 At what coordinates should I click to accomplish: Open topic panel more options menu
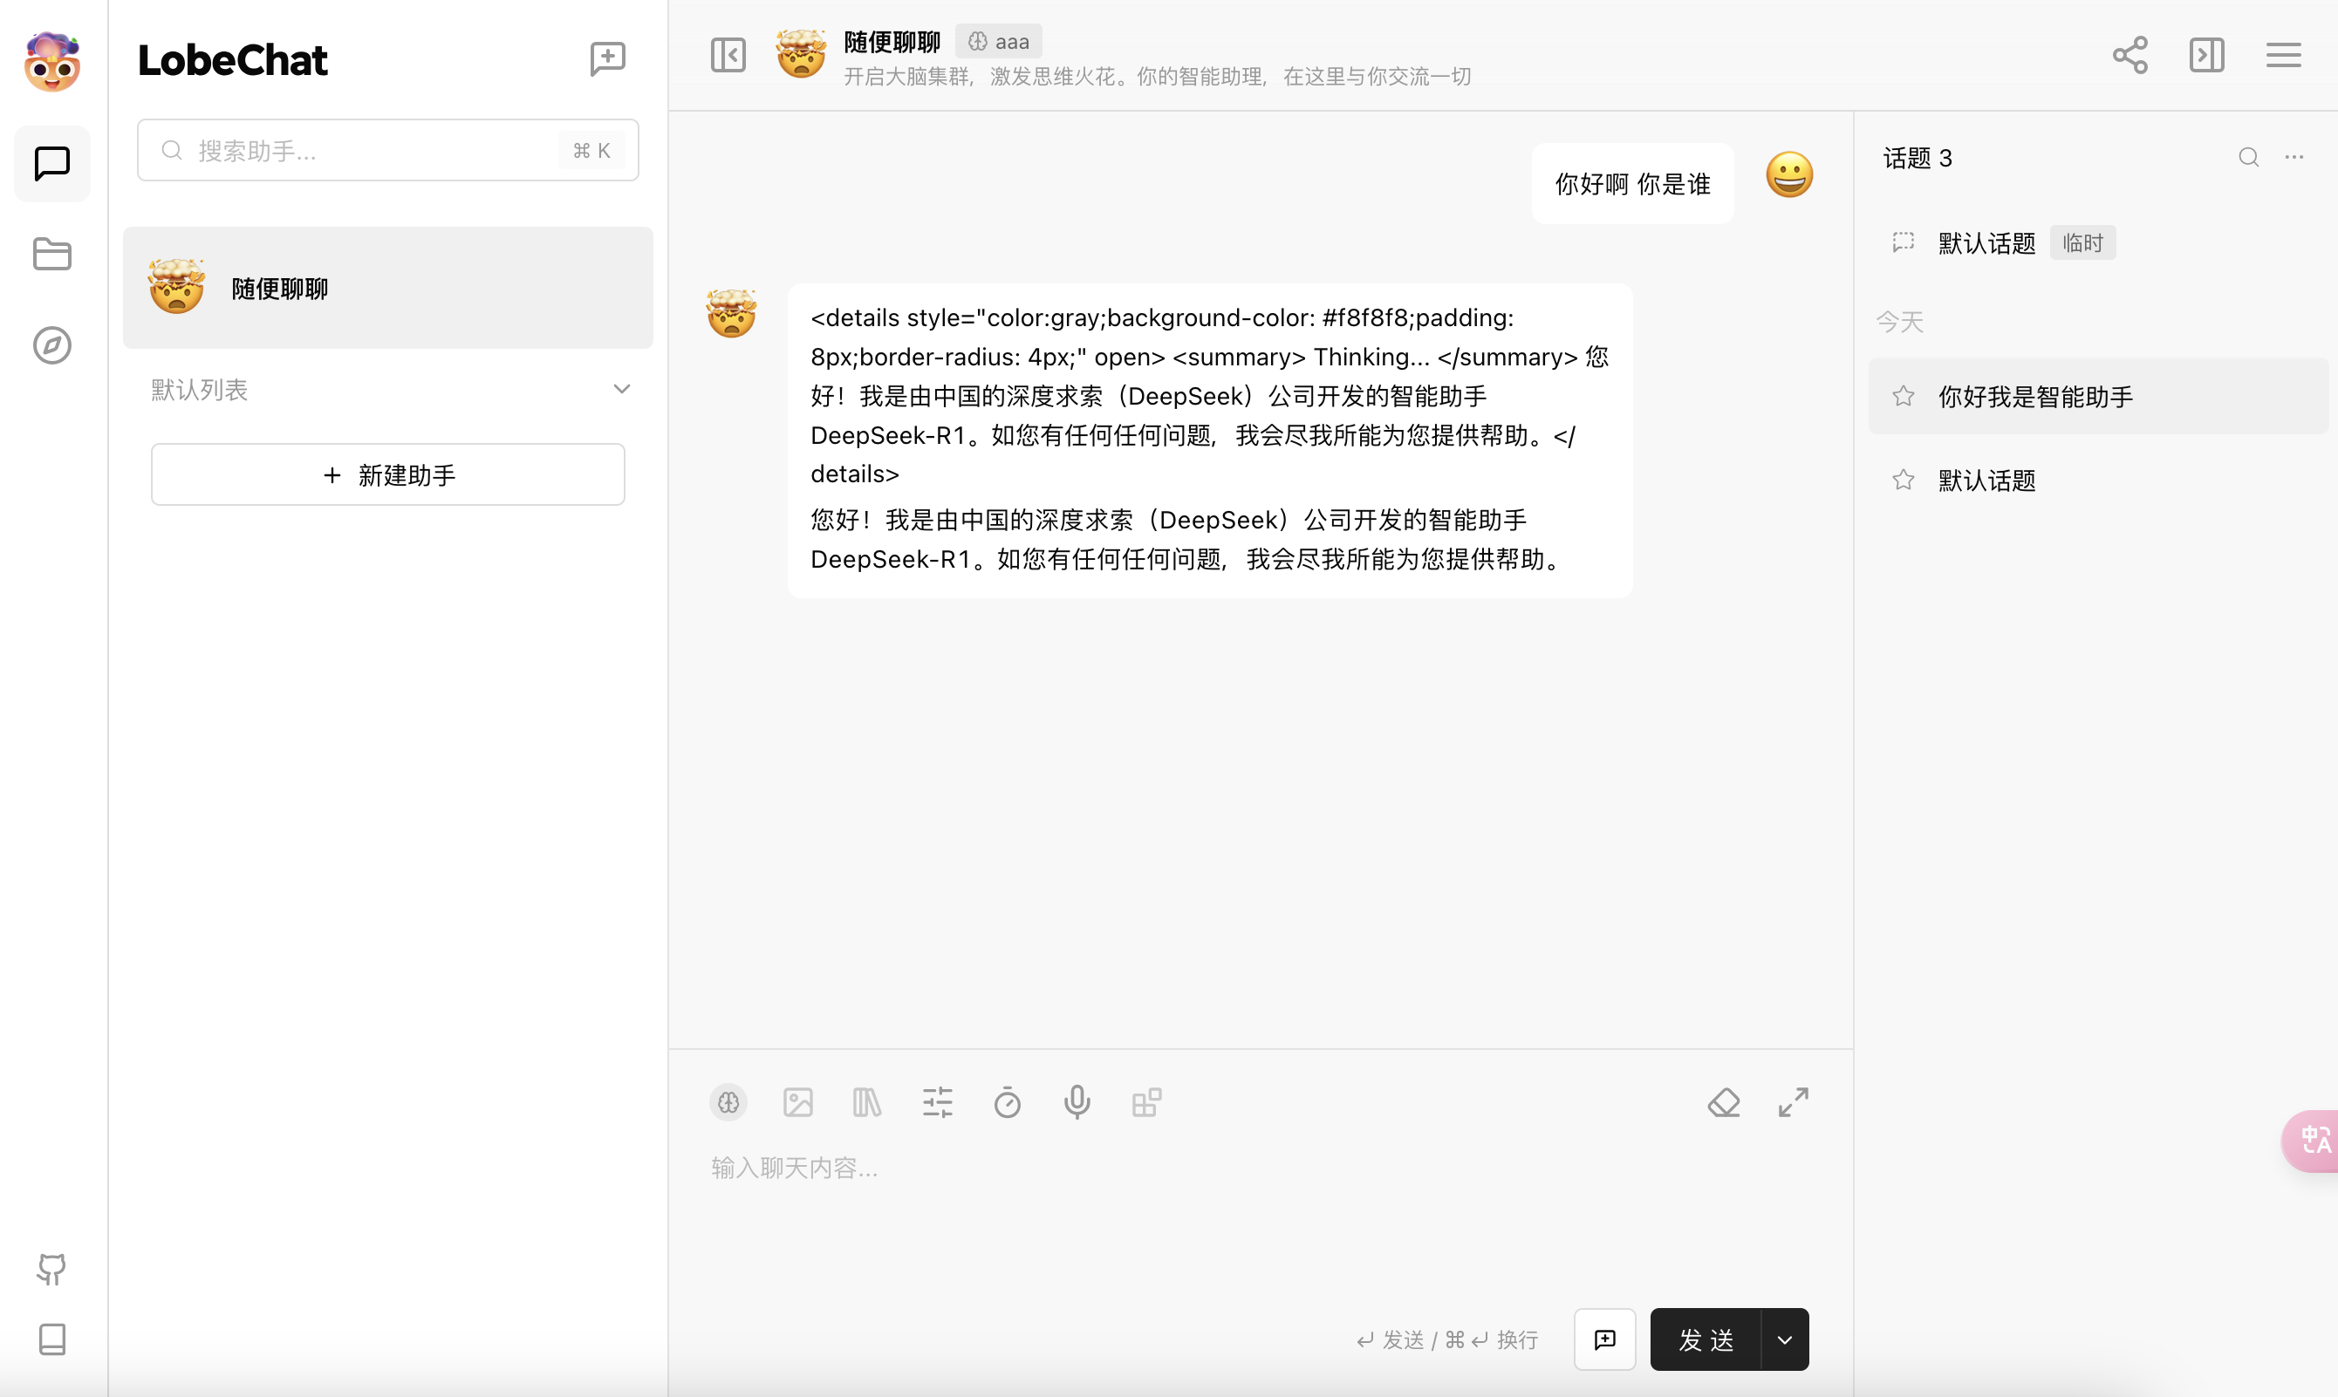(x=2294, y=157)
